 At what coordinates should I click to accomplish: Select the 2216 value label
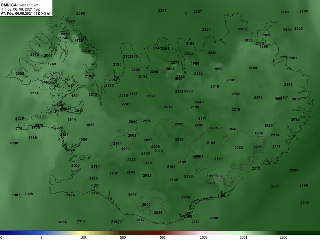(x=168, y=107)
